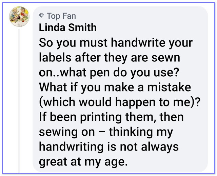Click the line "What if you make a mistake"

tap(115, 87)
